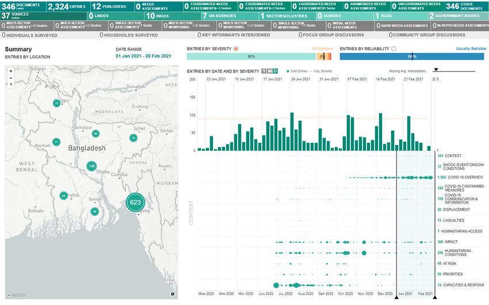Image resolution: width=489 pixels, height=305 pixels.
Task: Adjust moving avg. interpolation slider handle
Action: pos(436,70)
